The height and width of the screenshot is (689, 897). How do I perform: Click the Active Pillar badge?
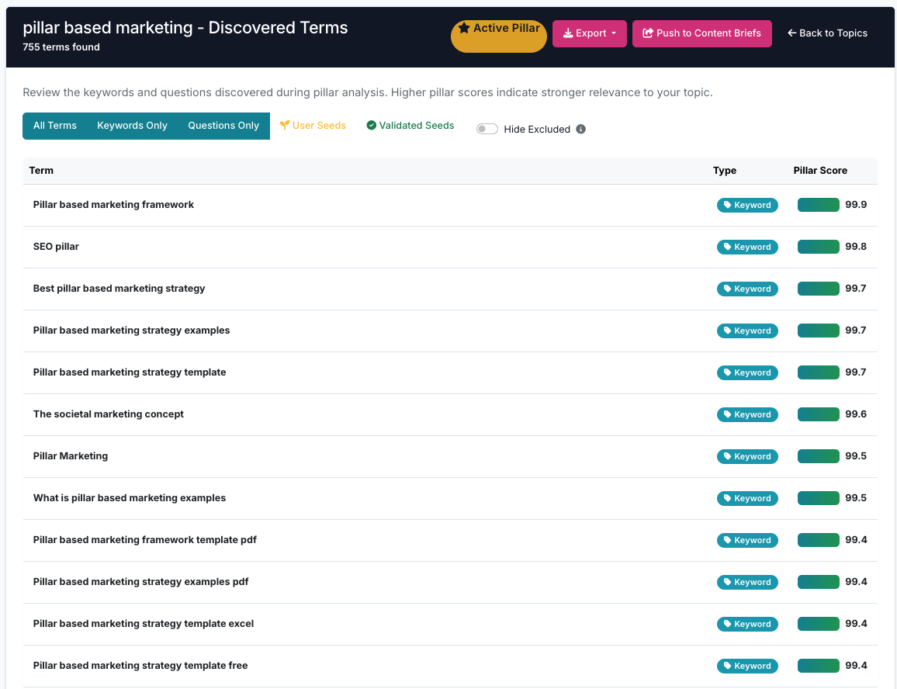(499, 36)
